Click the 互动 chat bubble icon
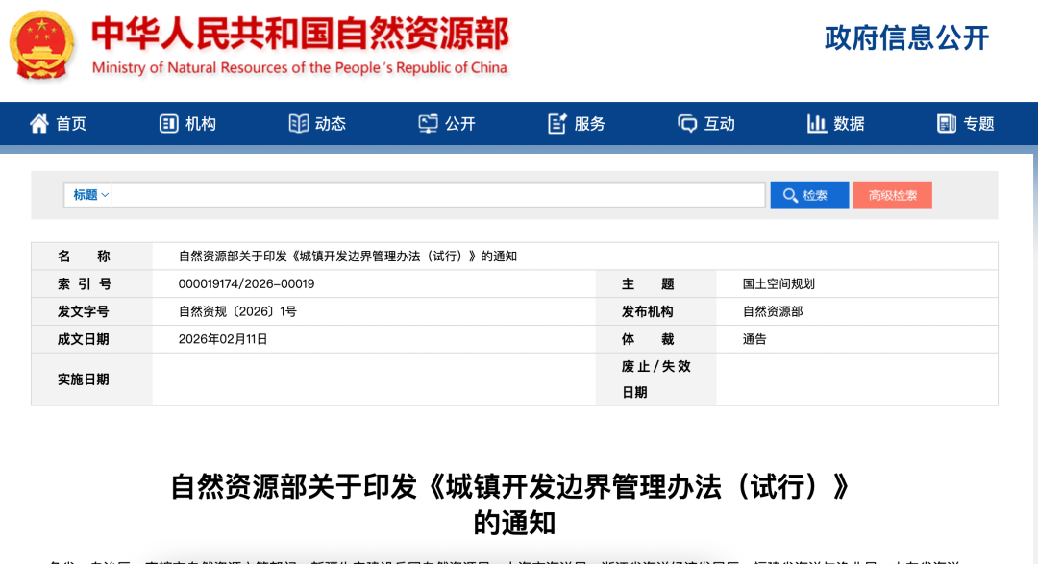 click(687, 123)
